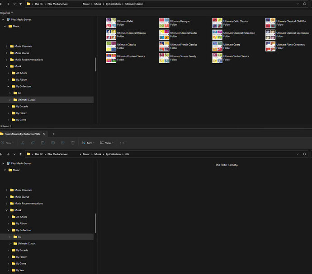
Task: Expand Music Channels chevron in top window tree
Action: [6, 46]
